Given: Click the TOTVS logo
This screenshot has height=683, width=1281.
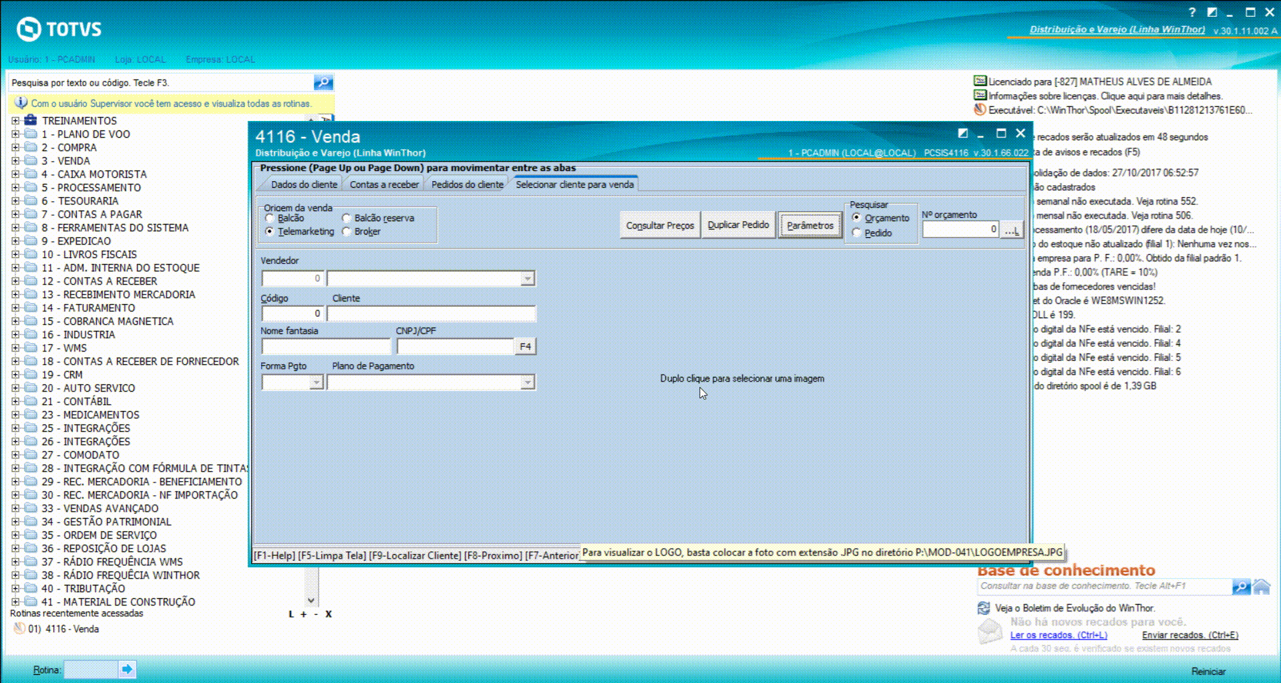Looking at the screenshot, I should coord(59,29).
